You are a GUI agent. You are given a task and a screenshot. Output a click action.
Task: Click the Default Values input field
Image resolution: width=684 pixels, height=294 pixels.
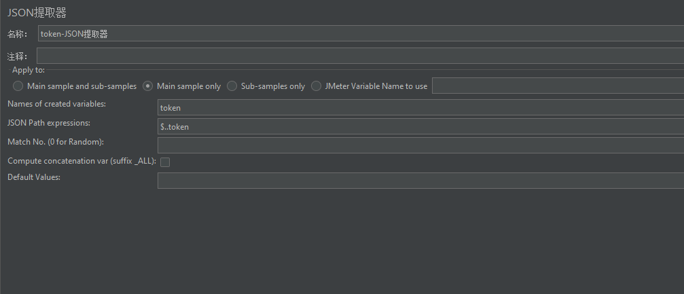(x=420, y=181)
